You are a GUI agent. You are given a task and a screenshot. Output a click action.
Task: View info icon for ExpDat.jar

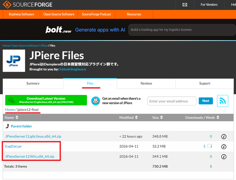tap(224, 147)
